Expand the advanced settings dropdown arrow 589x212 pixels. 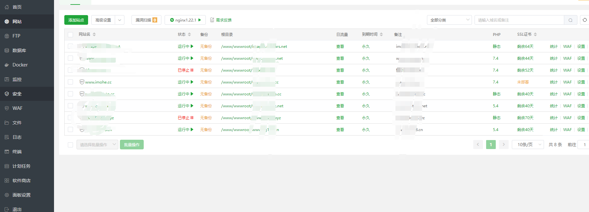click(x=120, y=20)
